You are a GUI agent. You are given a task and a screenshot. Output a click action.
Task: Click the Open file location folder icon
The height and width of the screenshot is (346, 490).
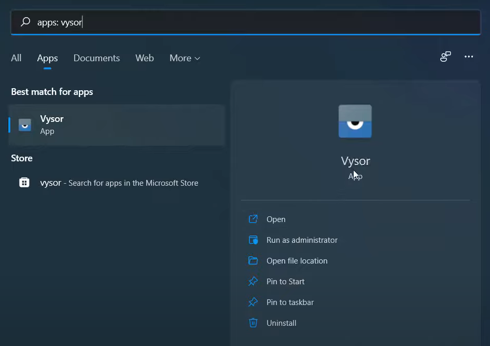coord(253,260)
